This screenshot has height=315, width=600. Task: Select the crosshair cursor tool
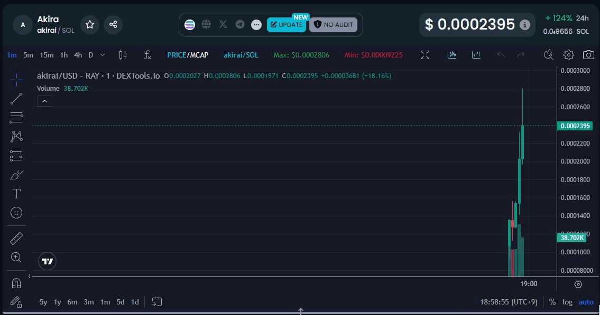coord(16,80)
